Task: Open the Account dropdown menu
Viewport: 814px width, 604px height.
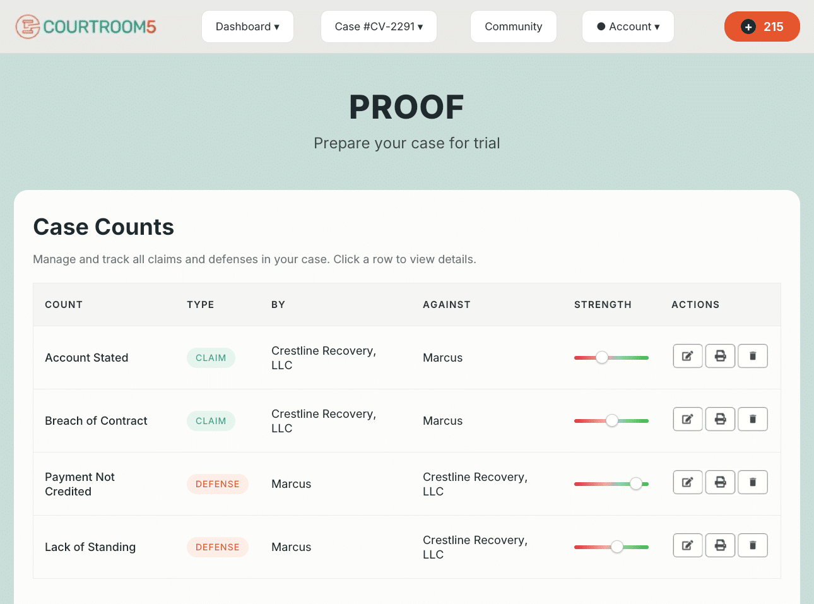Action: (x=628, y=27)
